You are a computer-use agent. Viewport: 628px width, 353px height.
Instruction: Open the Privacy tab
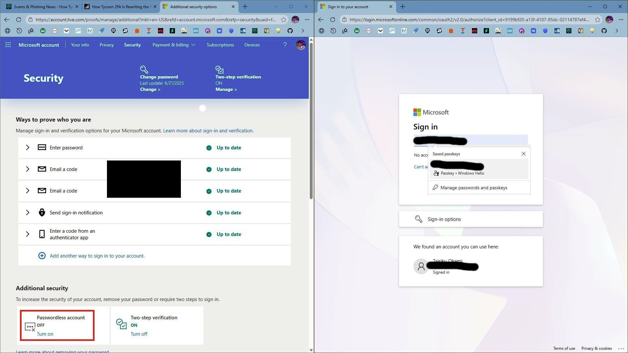[x=107, y=45]
